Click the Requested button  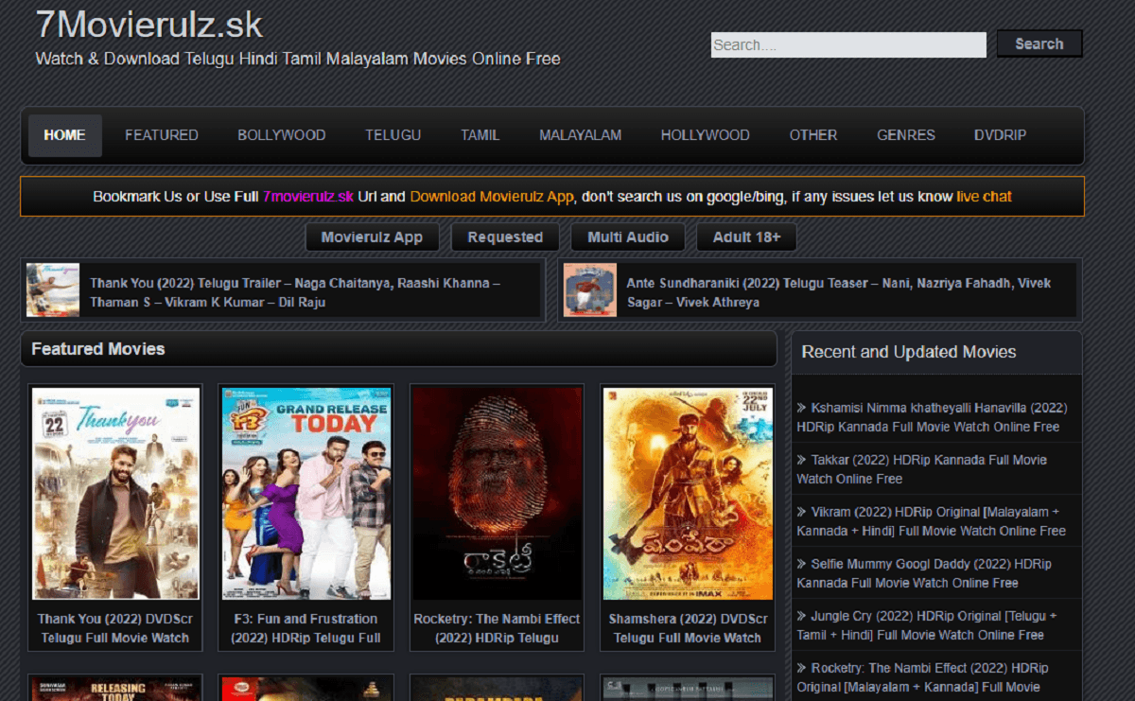pos(505,237)
